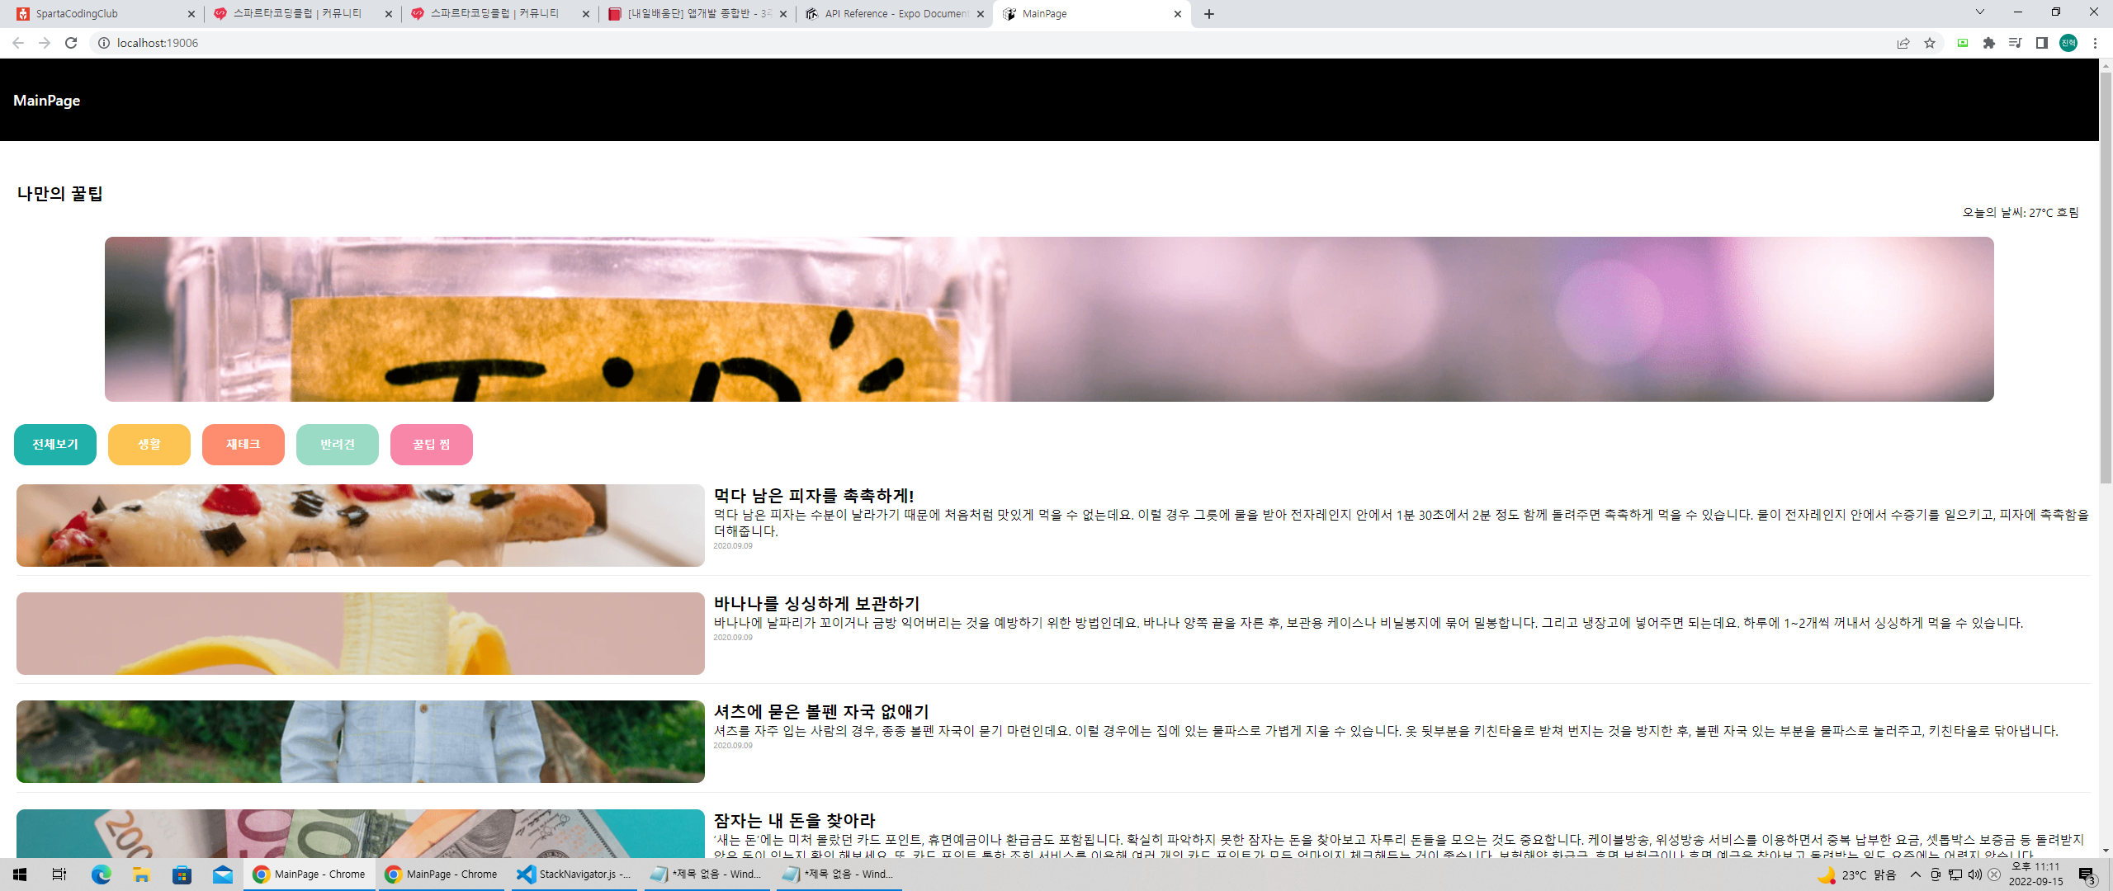The width and height of the screenshot is (2113, 891).
Task: Click the MainPage header title
Action: (47, 101)
